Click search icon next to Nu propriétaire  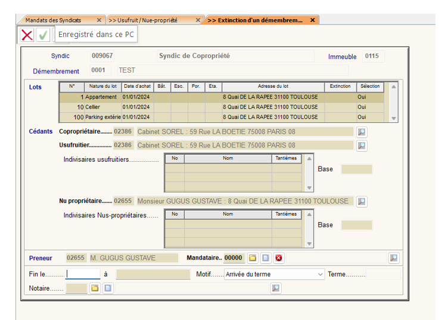point(362,201)
